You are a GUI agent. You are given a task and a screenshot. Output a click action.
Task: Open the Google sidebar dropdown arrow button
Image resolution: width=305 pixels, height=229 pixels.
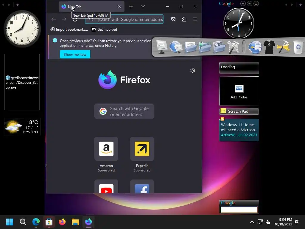pyautogui.click(x=250, y=4)
